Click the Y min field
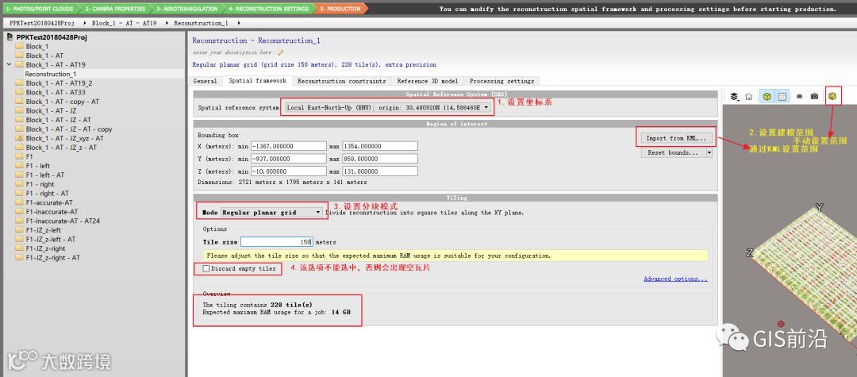The image size is (857, 377). pyautogui.click(x=289, y=159)
